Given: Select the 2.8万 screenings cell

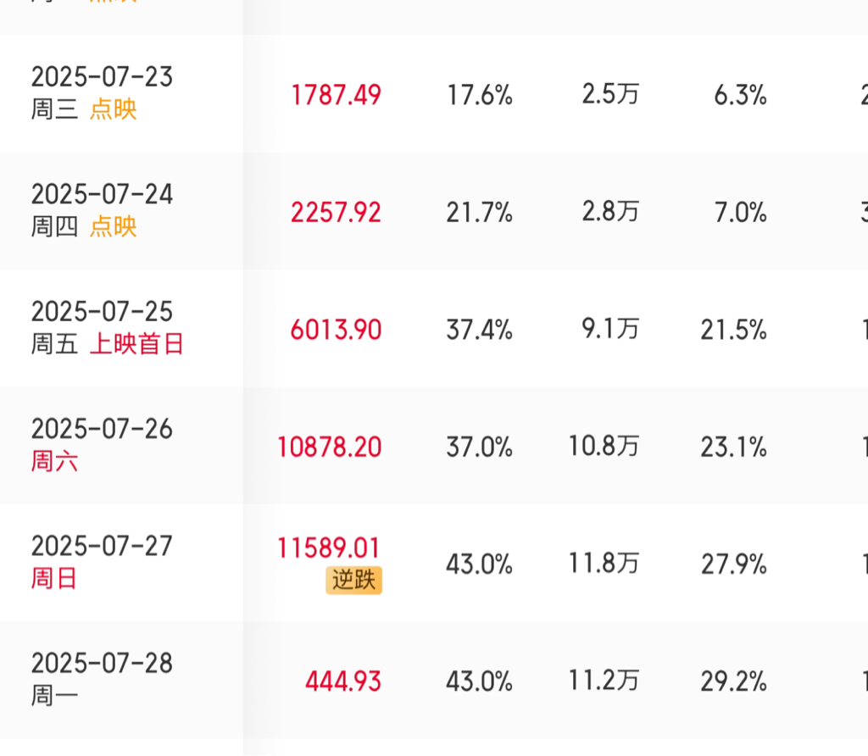Looking at the screenshot, I should click(x=610, y=212).
